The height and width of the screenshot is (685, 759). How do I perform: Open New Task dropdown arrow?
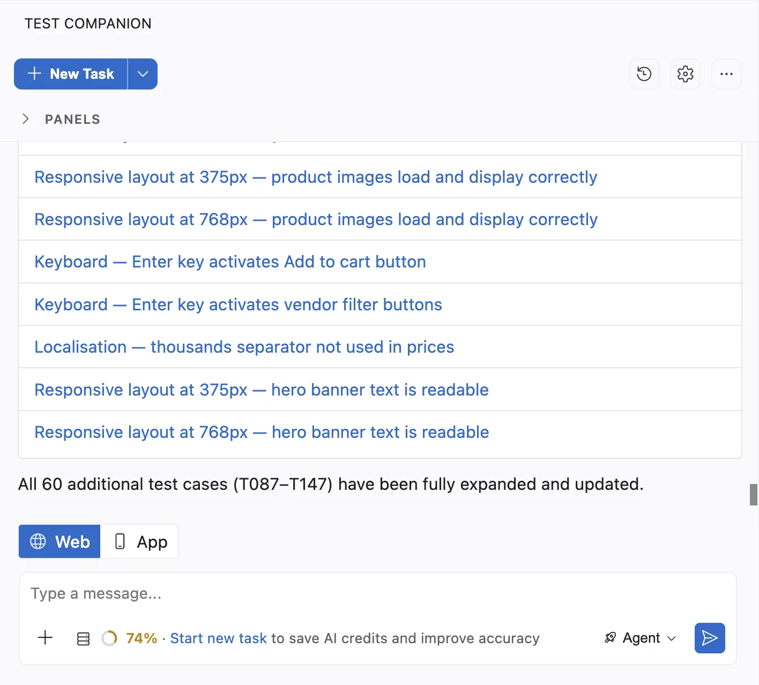(143, 74)
